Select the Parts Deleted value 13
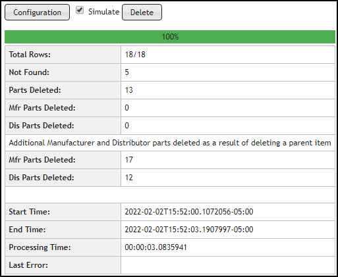The height and width of the screenshot is (277, 338). [x=129, y=90]
